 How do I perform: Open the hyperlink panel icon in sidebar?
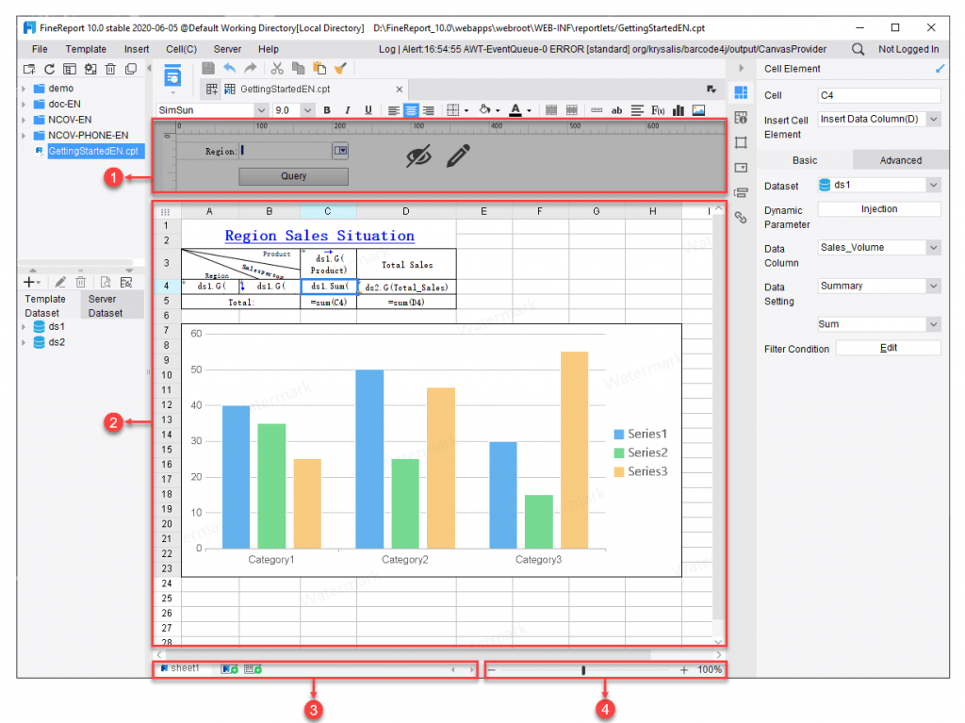click(x=741, y=218)
